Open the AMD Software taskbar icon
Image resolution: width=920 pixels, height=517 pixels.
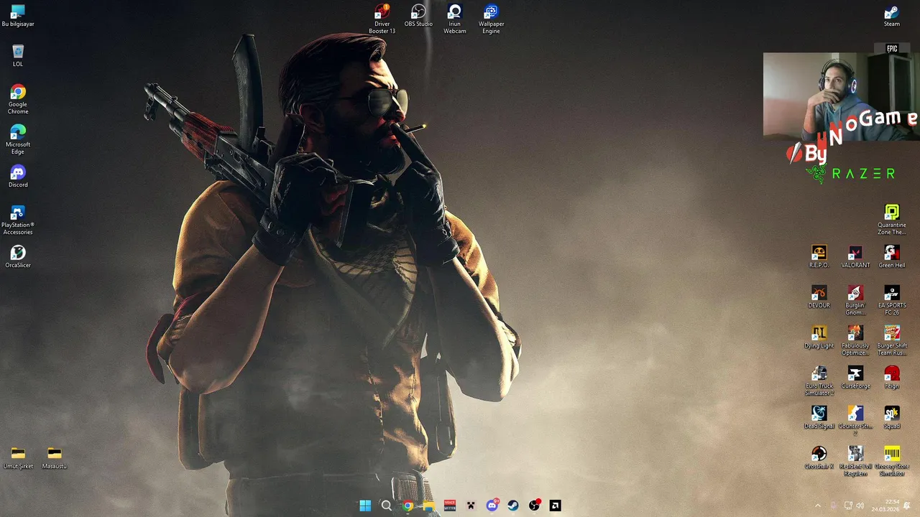[x=556, y=506]
